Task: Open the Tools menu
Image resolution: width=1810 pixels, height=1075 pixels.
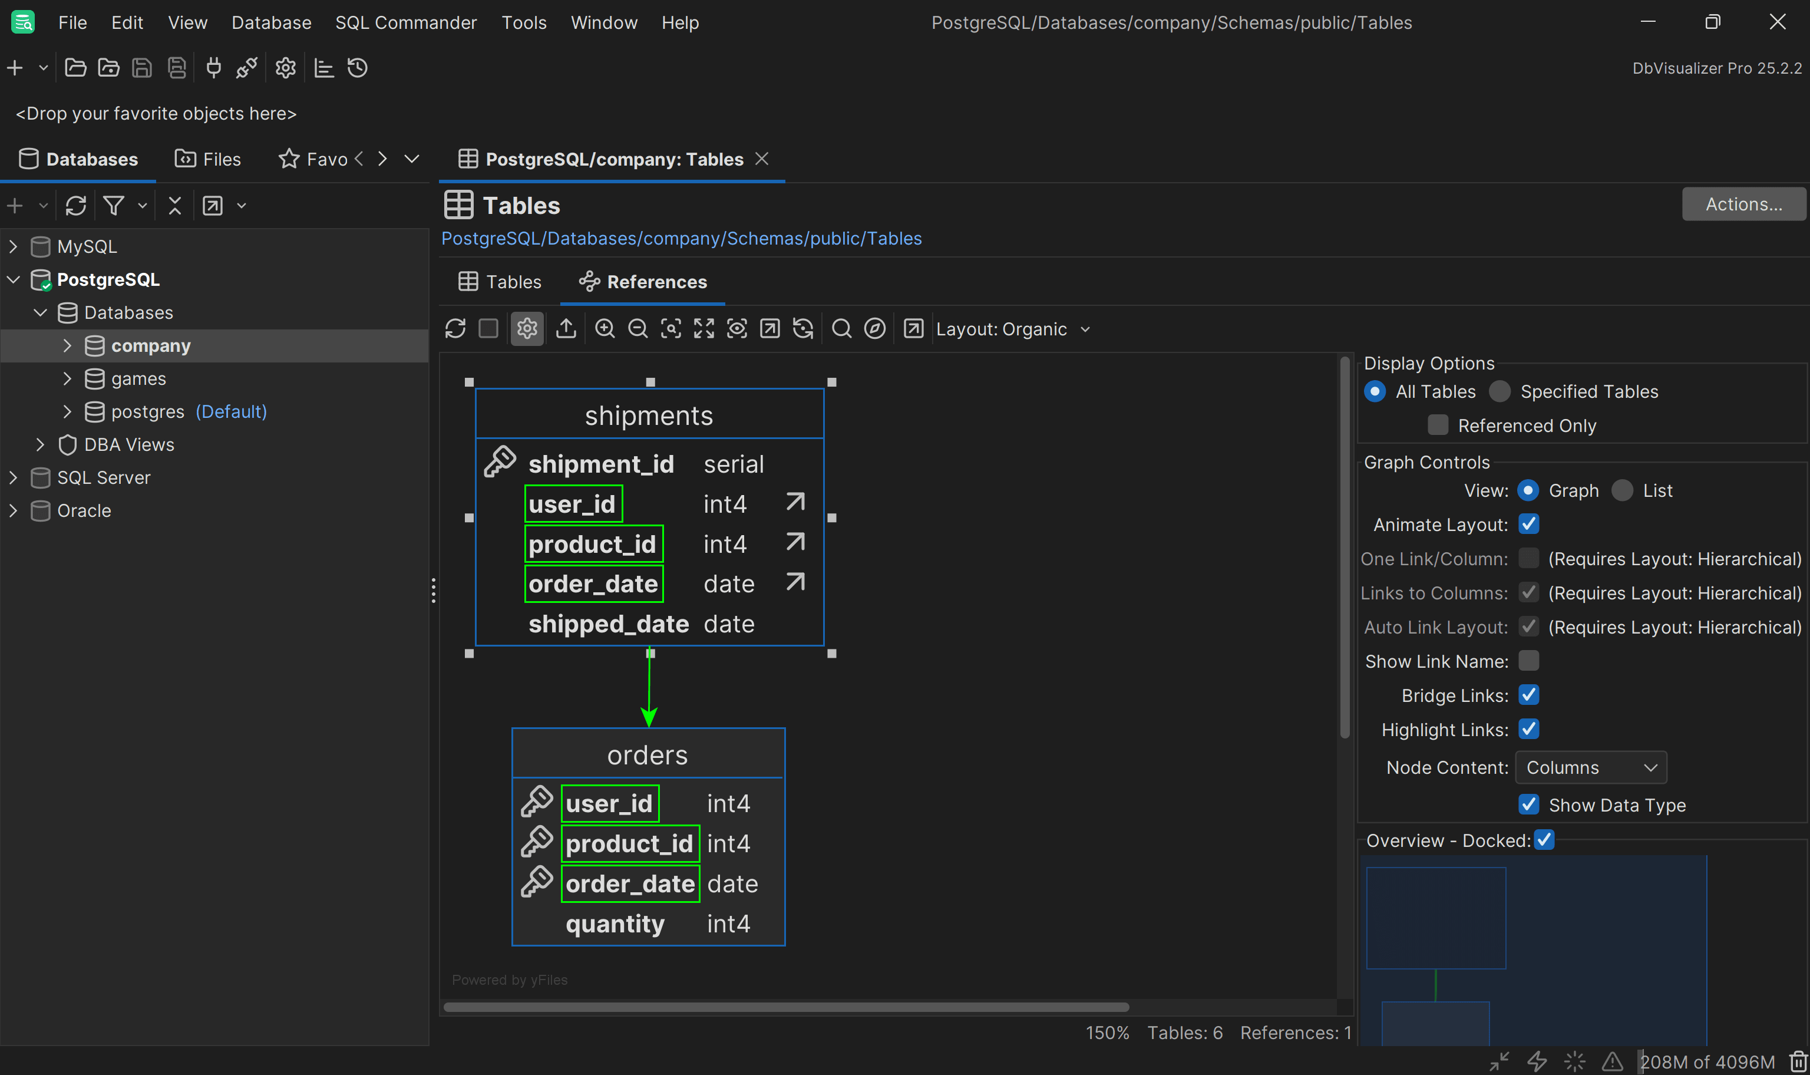Action: click(x=524, y=22)
